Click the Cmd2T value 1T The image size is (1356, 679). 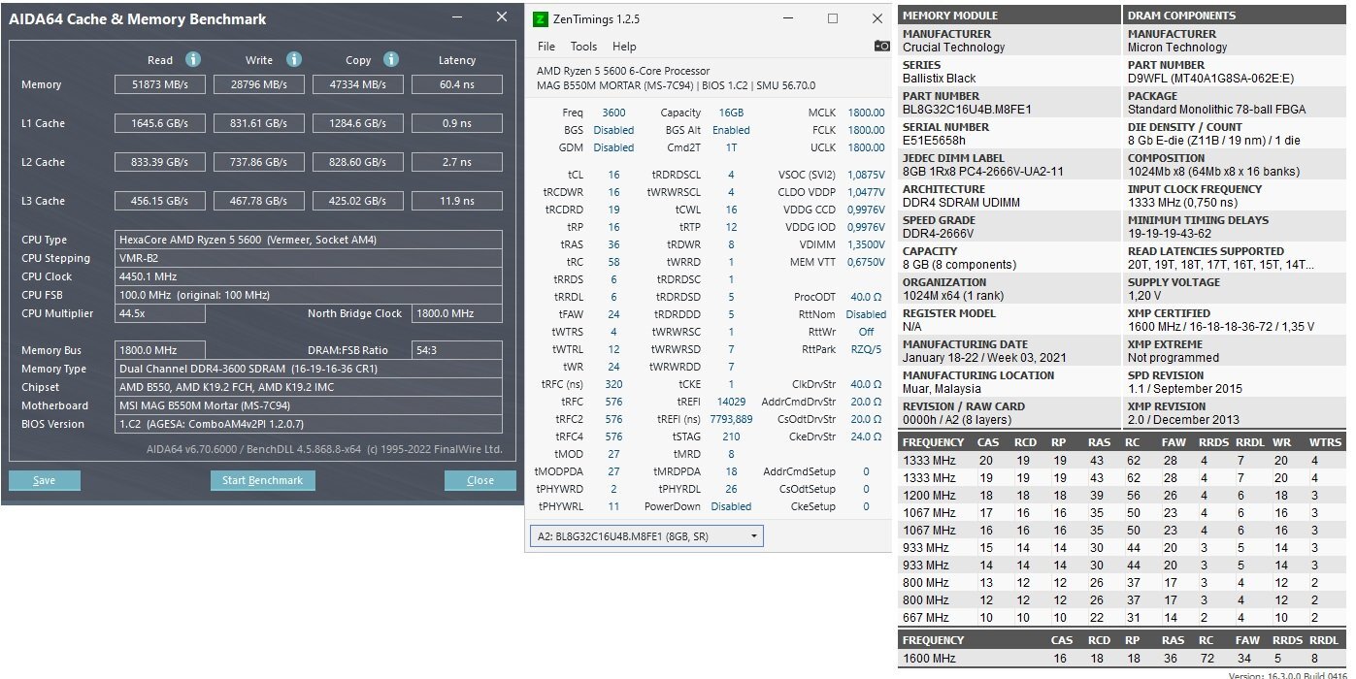[x=731, y=147]
